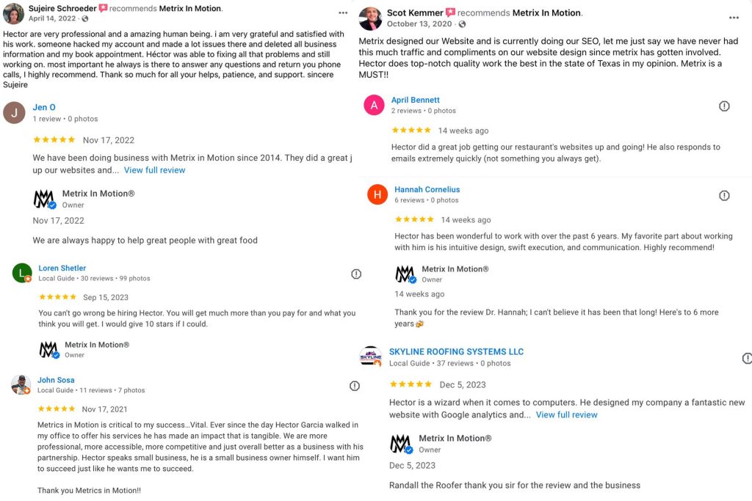The height and width of the screenshot is (501, 752).
Task: Open three-dot menu on Scot Kemmer's post
Action: 734,18
